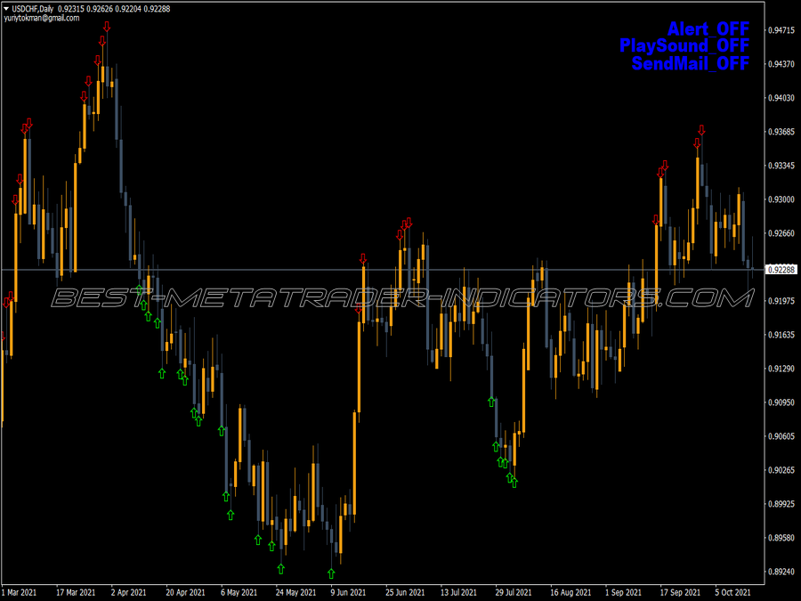Click the 17 Sep 2021 date label
This screenshot has width=801, height=601.
coord(680,592)
